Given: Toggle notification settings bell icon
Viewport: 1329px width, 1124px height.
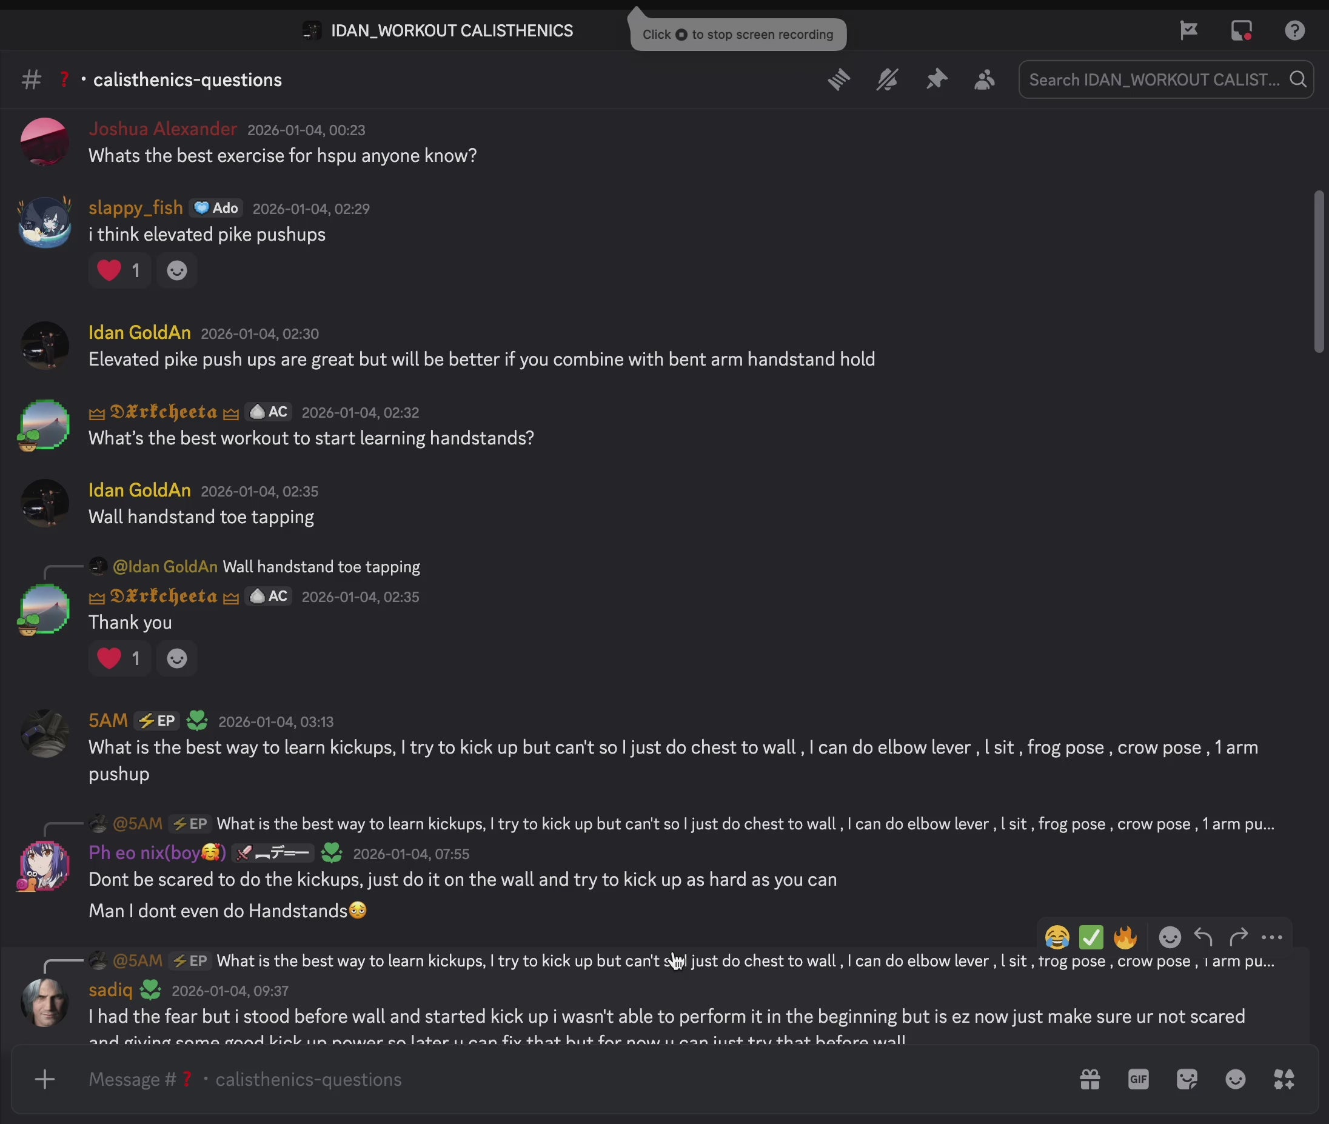Looking at the screenshot, I should [x=887, y=79].
